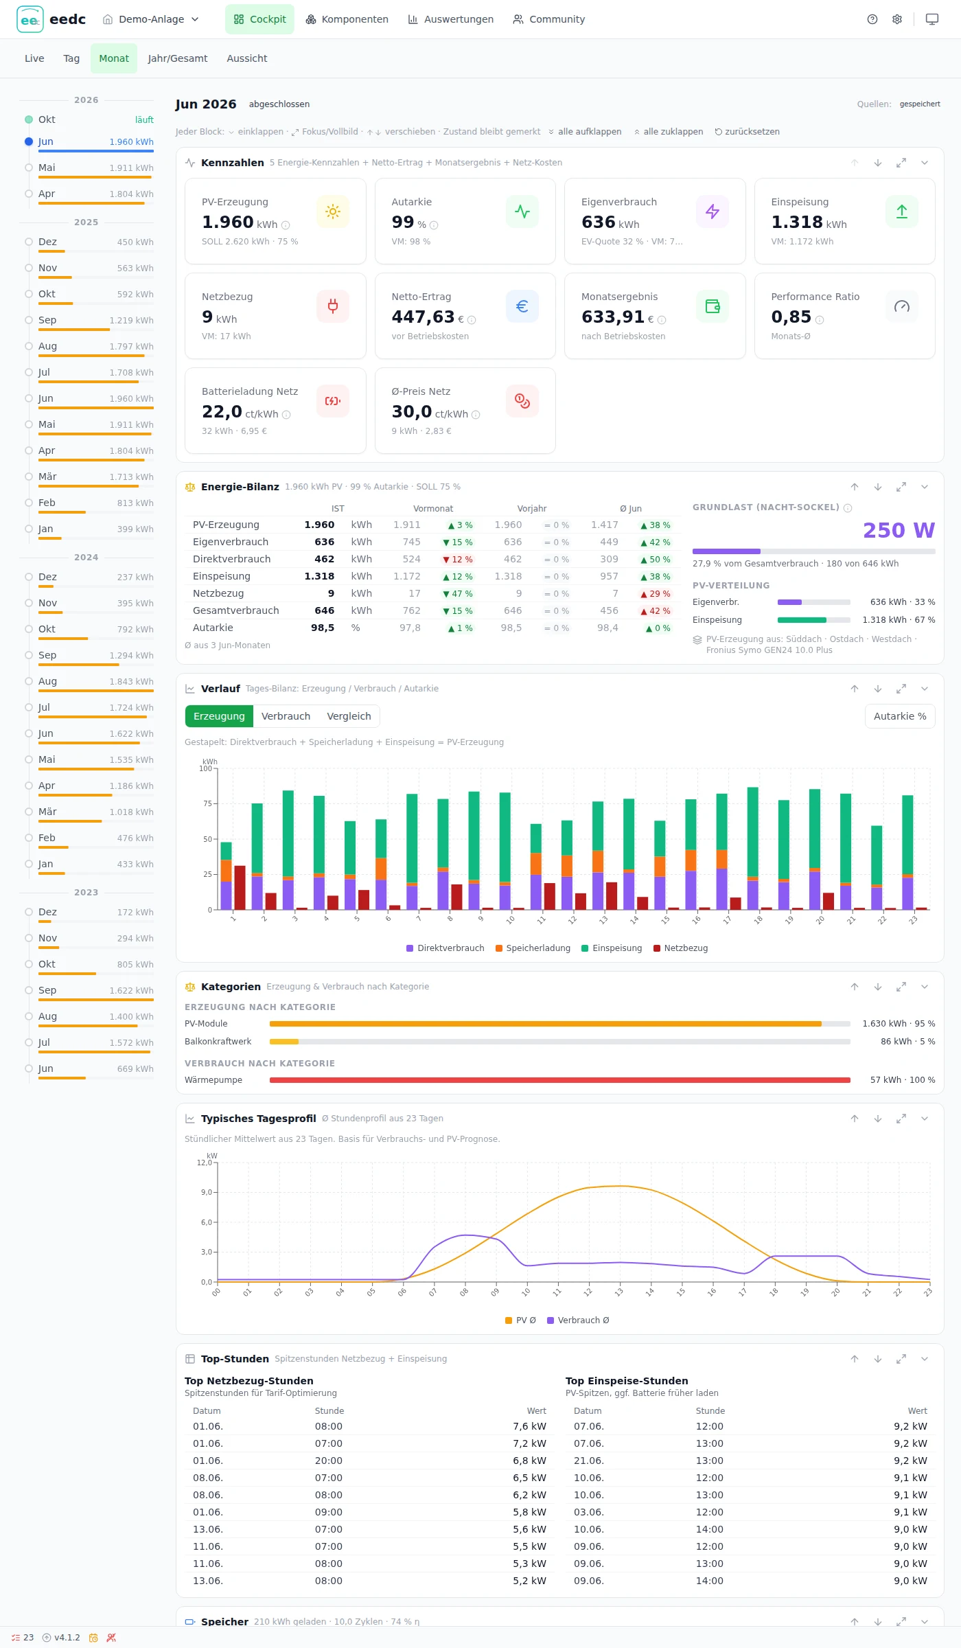Open the Demo-Anlage dropdown

(151, 19)
